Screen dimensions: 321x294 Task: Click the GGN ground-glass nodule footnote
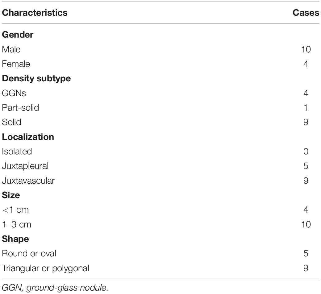55,288
